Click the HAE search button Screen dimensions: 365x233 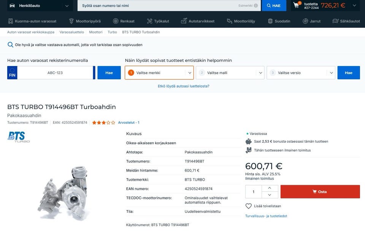coord(274,6)
